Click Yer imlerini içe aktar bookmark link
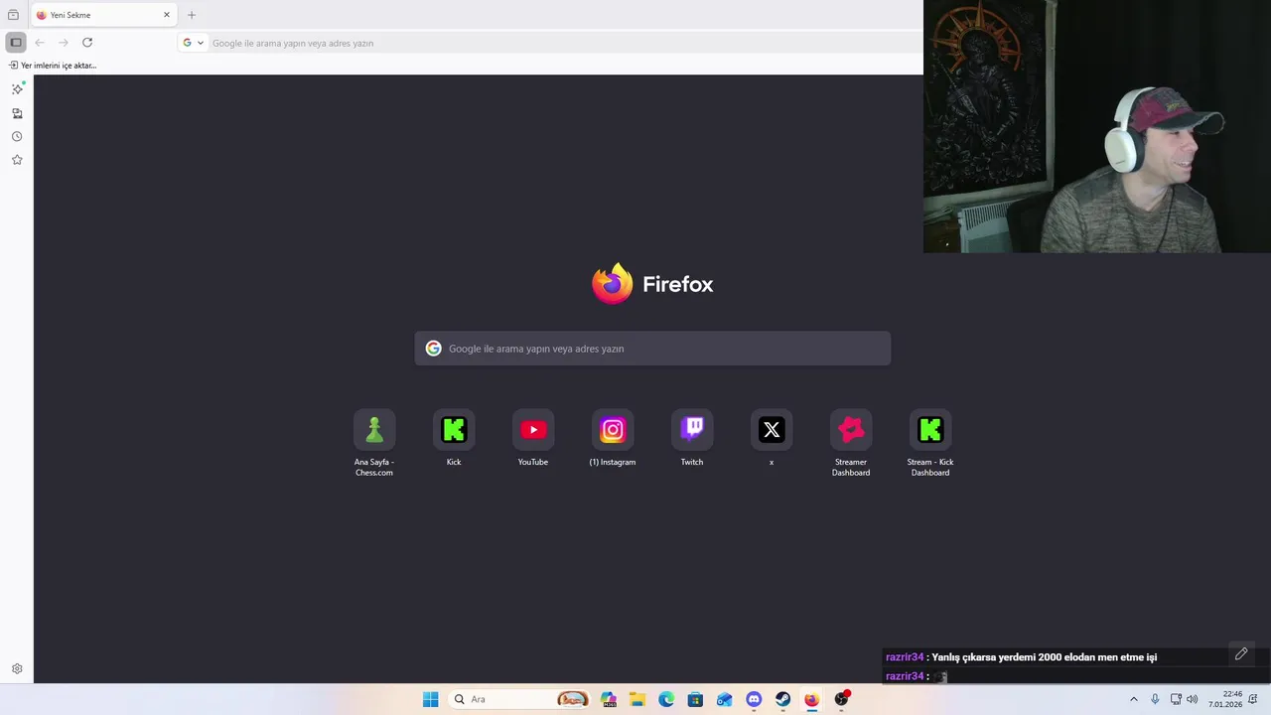The image size is (1271, 715). click(x=53, y=66)
